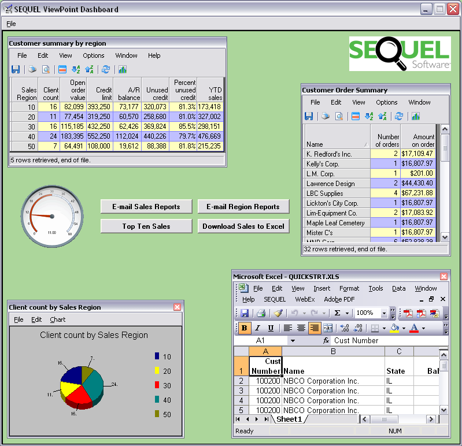Click legend swatch for region 40
462x446 pixels.
click(157, 399)
